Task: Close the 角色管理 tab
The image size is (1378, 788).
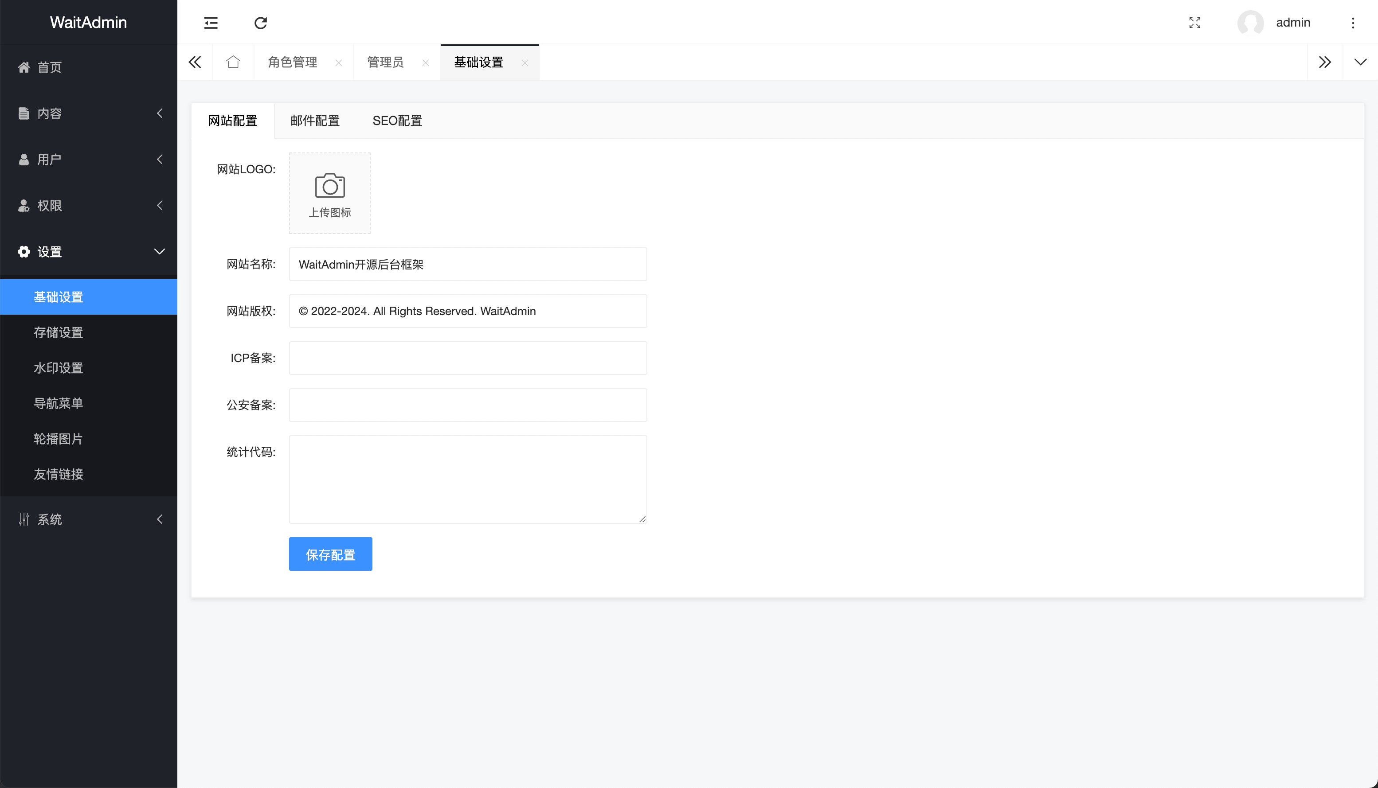Action: click(339, 62)
